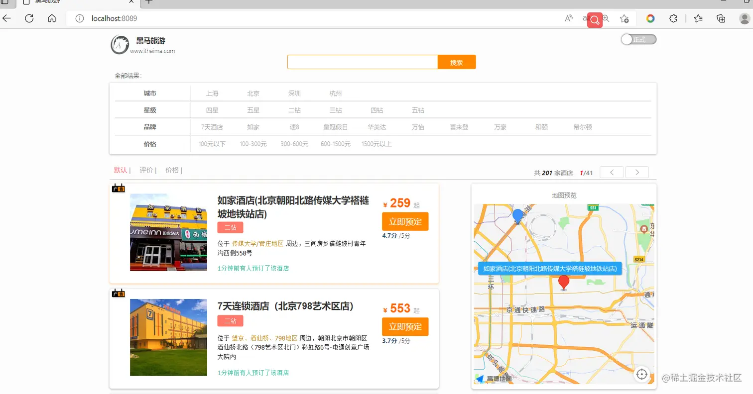Filter brand by 华美达
Screen dimensions: 753x394
(377, 127)
